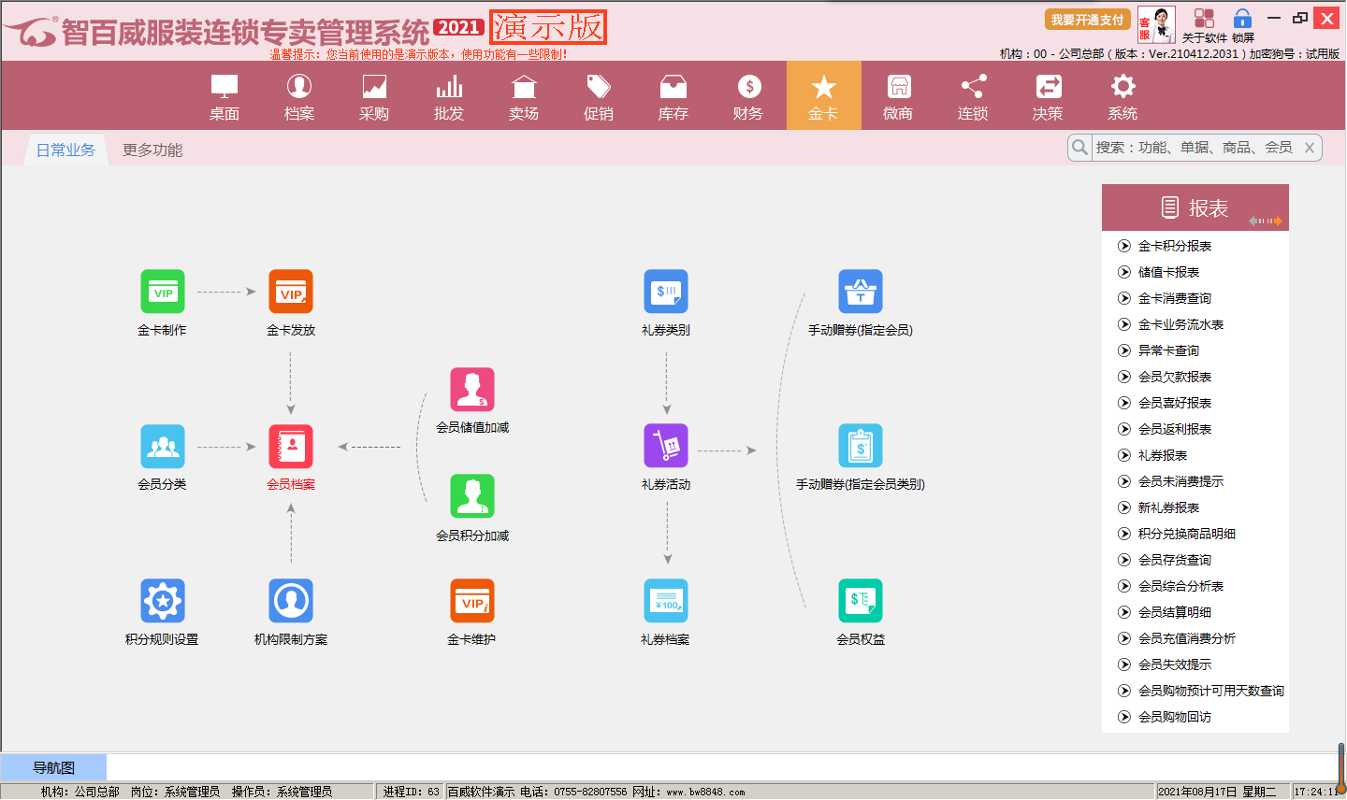Image resolution: width=1347 pixels, height=800 pixels.
Task: Clear the search box with X
Action: tap(1310, 148)
